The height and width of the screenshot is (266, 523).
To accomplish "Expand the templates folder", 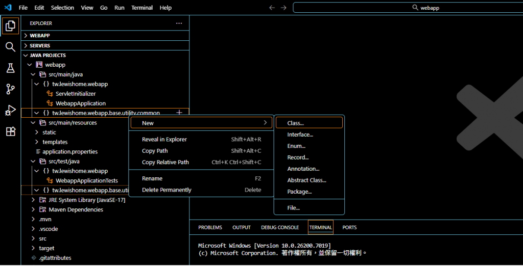I will click(36, 142).
